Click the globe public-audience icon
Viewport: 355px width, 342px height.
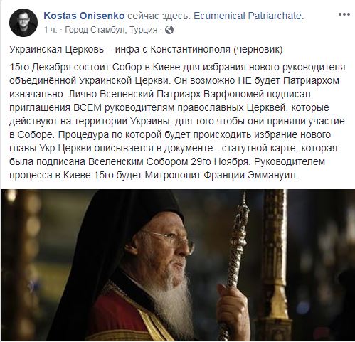169,30
